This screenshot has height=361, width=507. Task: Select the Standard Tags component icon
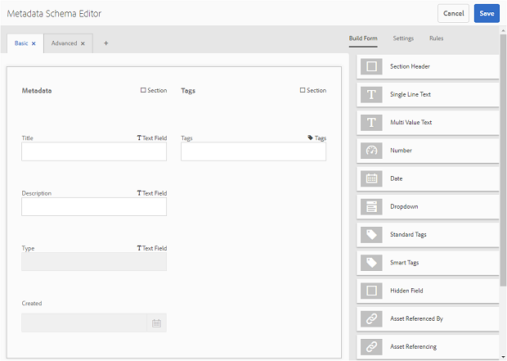tap(371, 234)
